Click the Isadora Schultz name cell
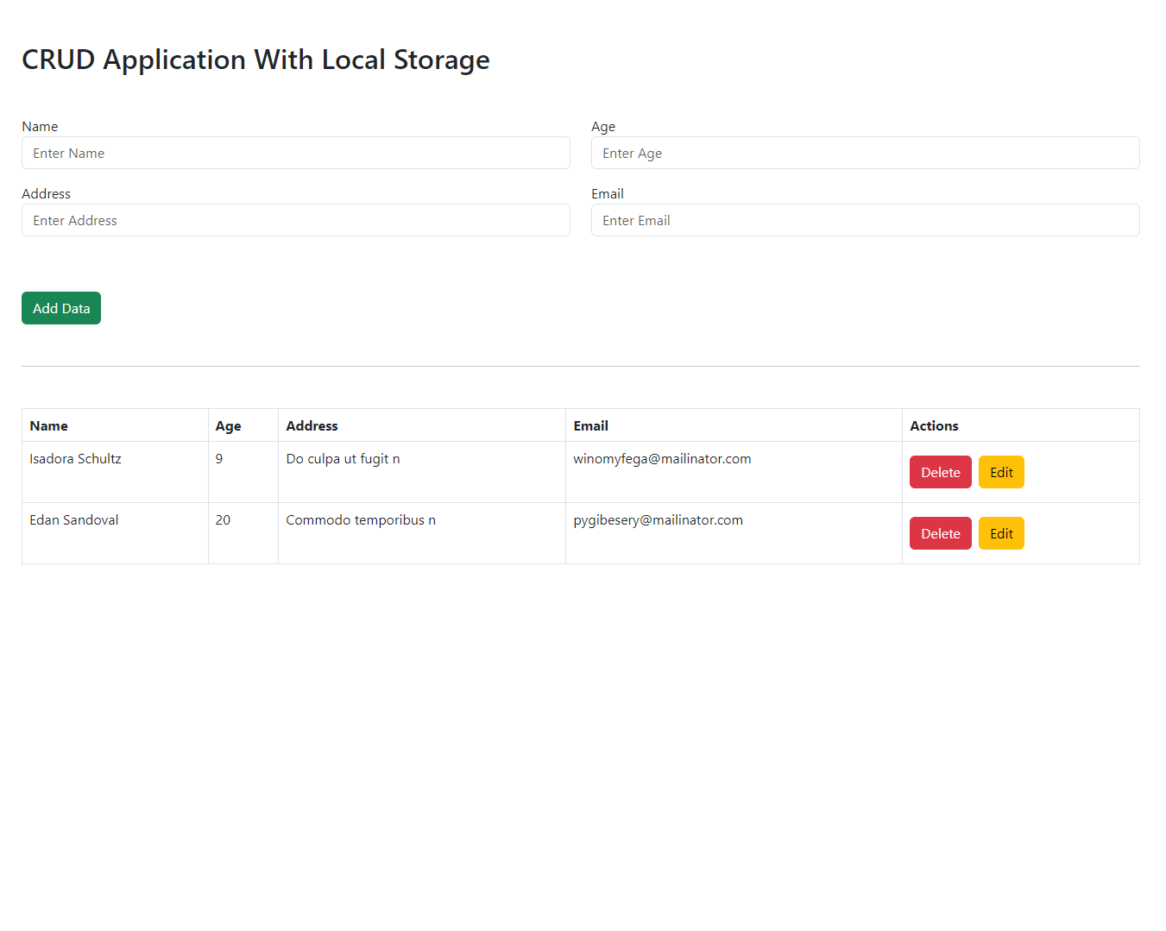Viewport: 1166px width, 931px height. tap(76, 459)
